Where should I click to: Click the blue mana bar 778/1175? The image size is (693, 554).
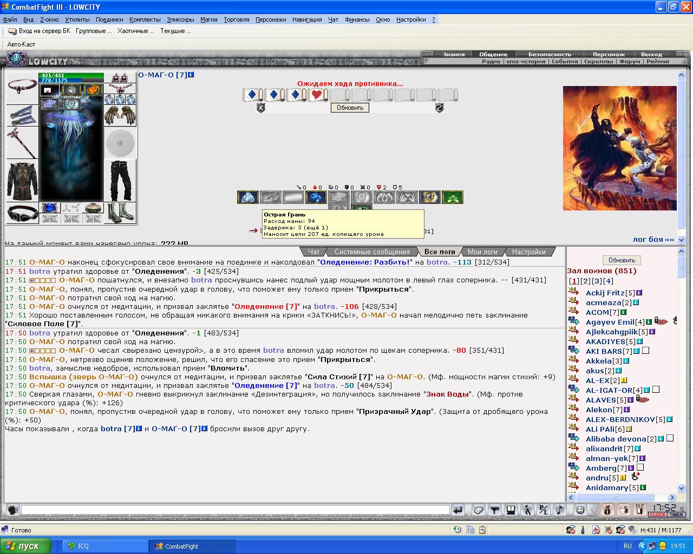coord(71,81)
